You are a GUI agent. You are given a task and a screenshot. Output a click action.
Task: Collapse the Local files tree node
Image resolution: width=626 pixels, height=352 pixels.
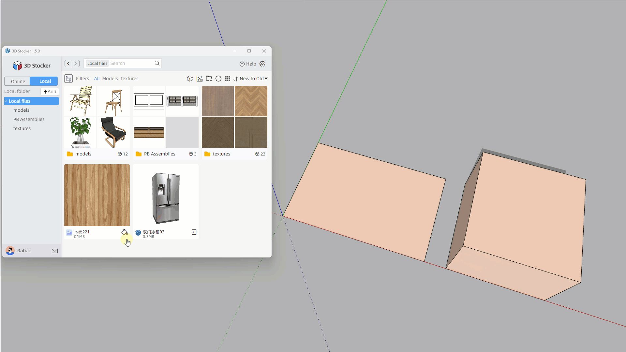[x=6, y=101]
